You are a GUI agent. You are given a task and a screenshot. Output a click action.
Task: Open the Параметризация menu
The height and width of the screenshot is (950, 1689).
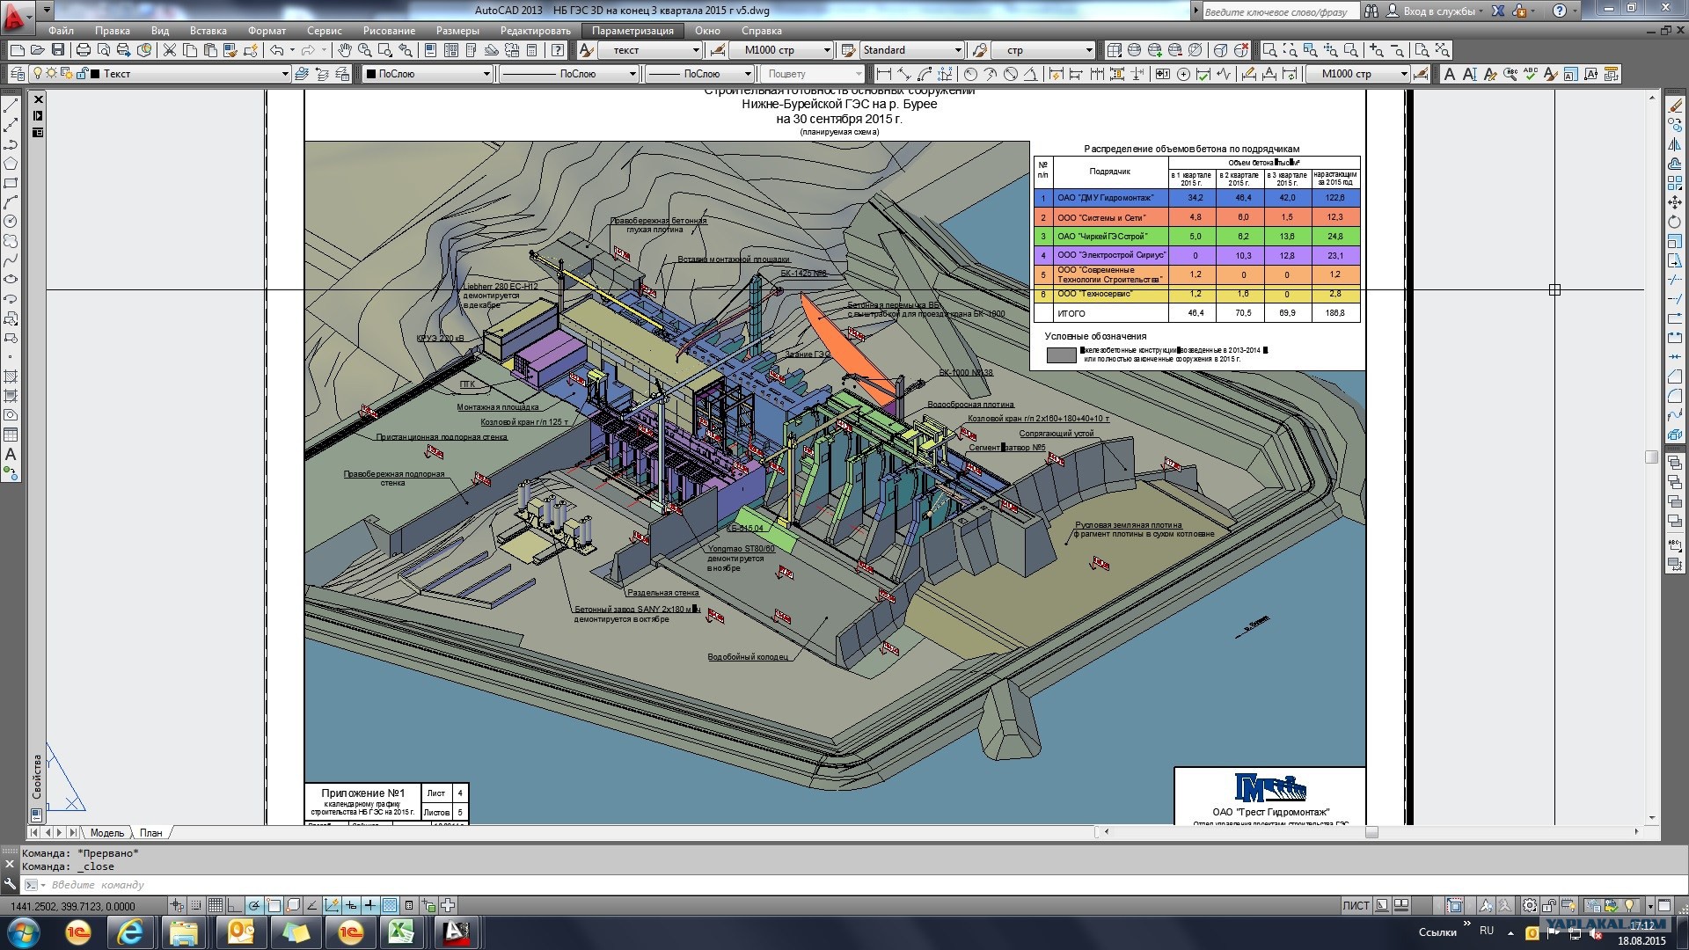coord(632,31)
